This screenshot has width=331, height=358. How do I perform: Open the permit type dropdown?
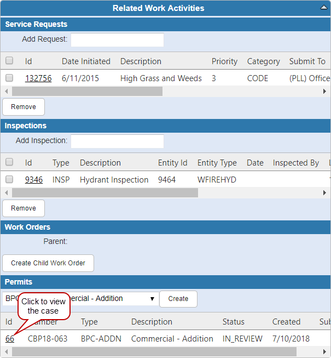tap(152, 299)
